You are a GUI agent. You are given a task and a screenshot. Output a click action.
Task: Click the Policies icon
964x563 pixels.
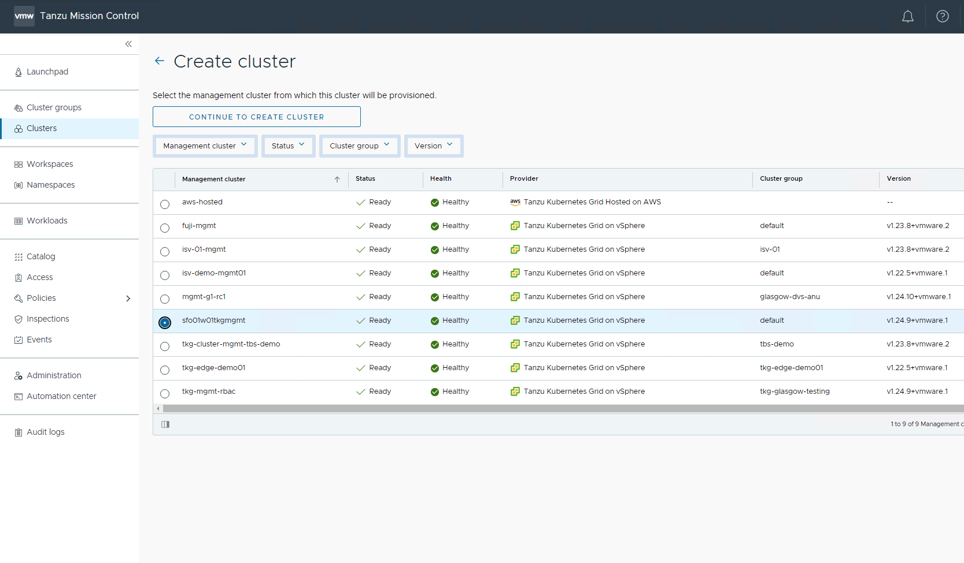tap(19, 299)
